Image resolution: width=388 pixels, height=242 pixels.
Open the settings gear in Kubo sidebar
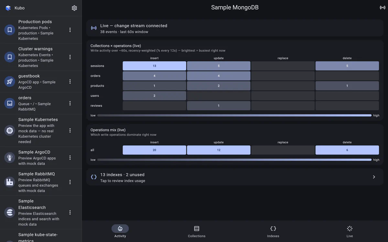[x=74, y=8]
